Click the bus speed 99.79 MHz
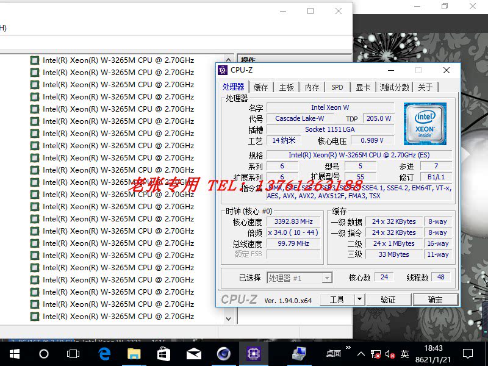Viewport: 488px width, 366px height. coord(293,243)
